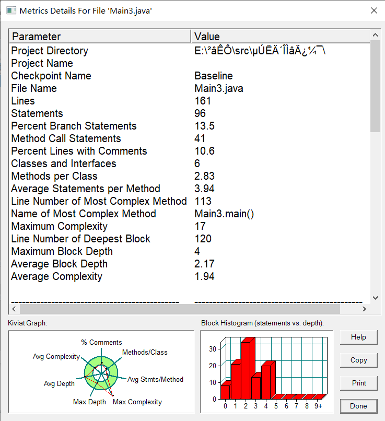The width and height of the screenshot is (385, 421).
Task: Click the 17 value
Action: 200,226
